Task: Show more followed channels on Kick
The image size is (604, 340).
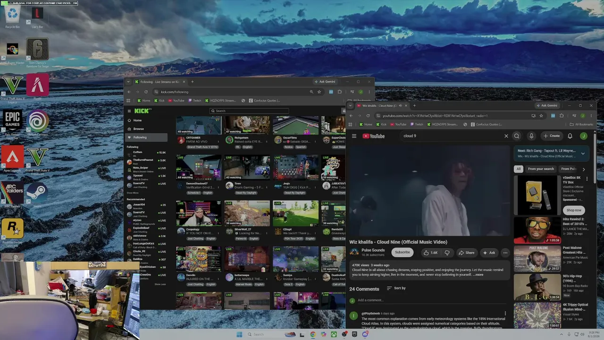Action: 133,193
